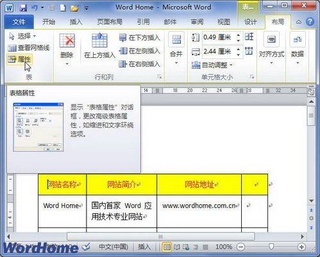320x257 pixels.
Task: Decrease row height with down spinner
Action: click(239, 40)
